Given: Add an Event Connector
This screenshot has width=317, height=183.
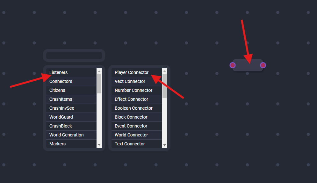Looking at the screenshot, I should click(136, 126).
